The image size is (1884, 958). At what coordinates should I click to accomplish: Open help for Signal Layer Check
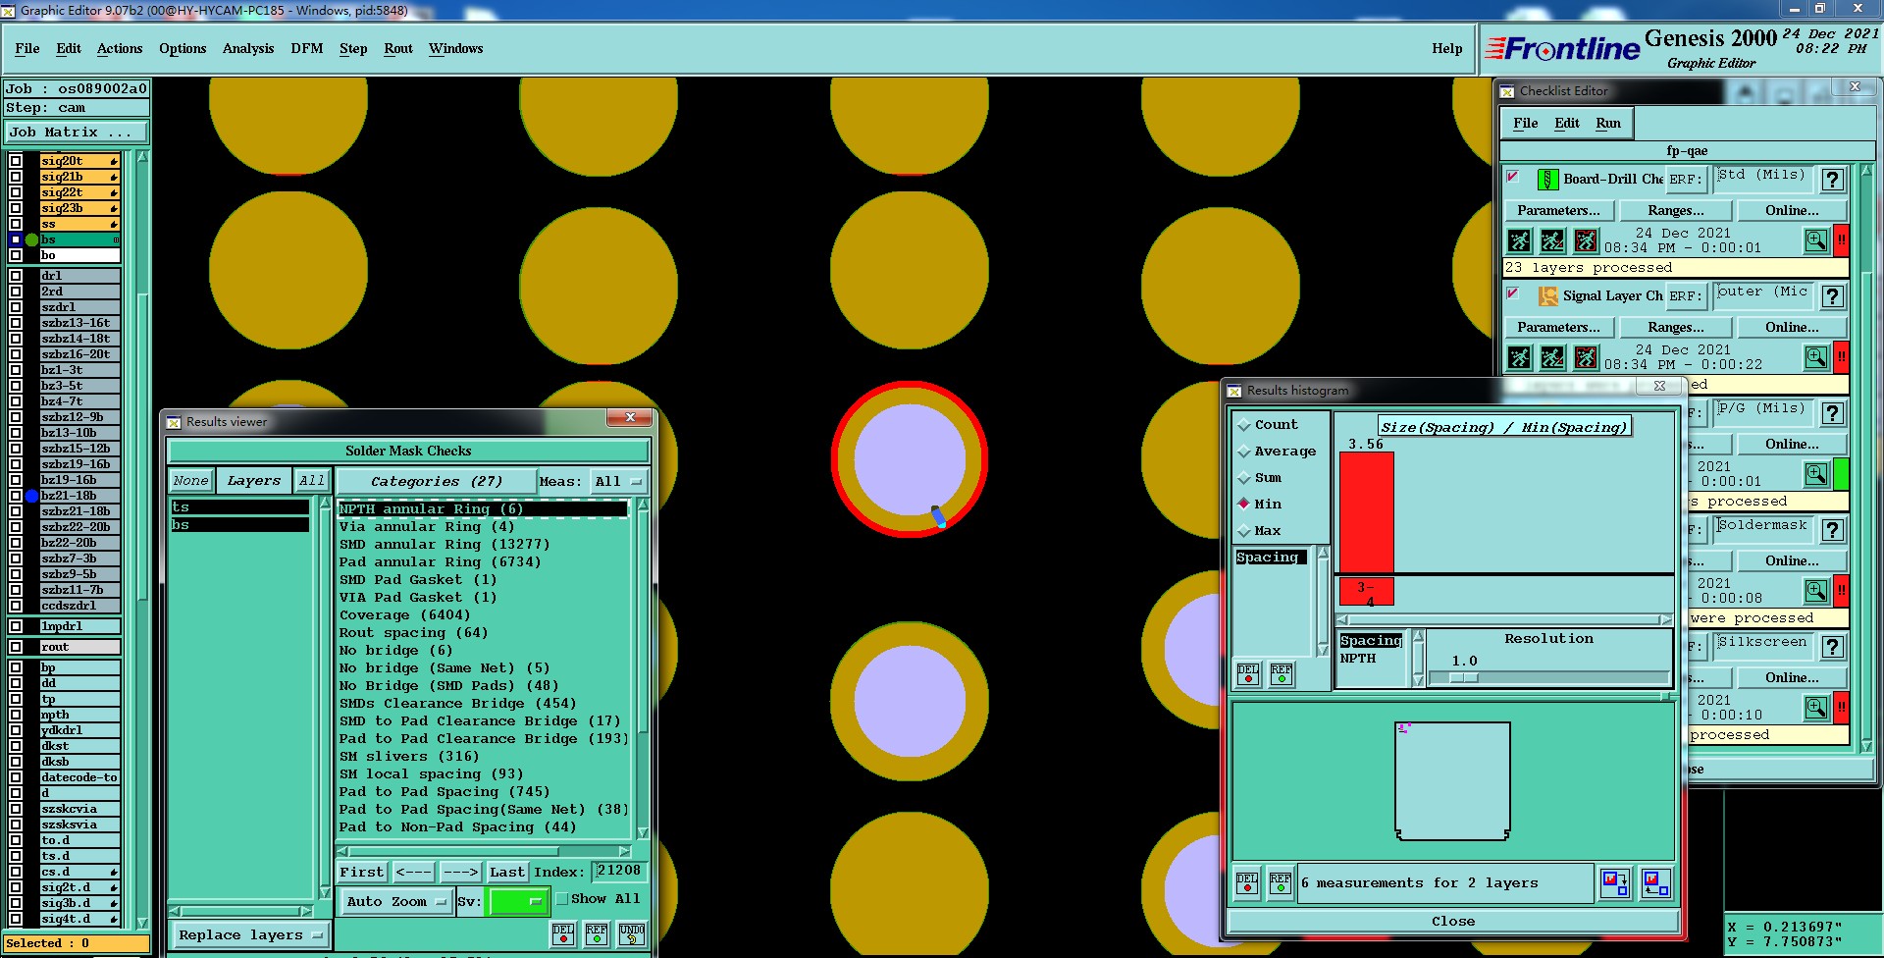pos(1832,296)
